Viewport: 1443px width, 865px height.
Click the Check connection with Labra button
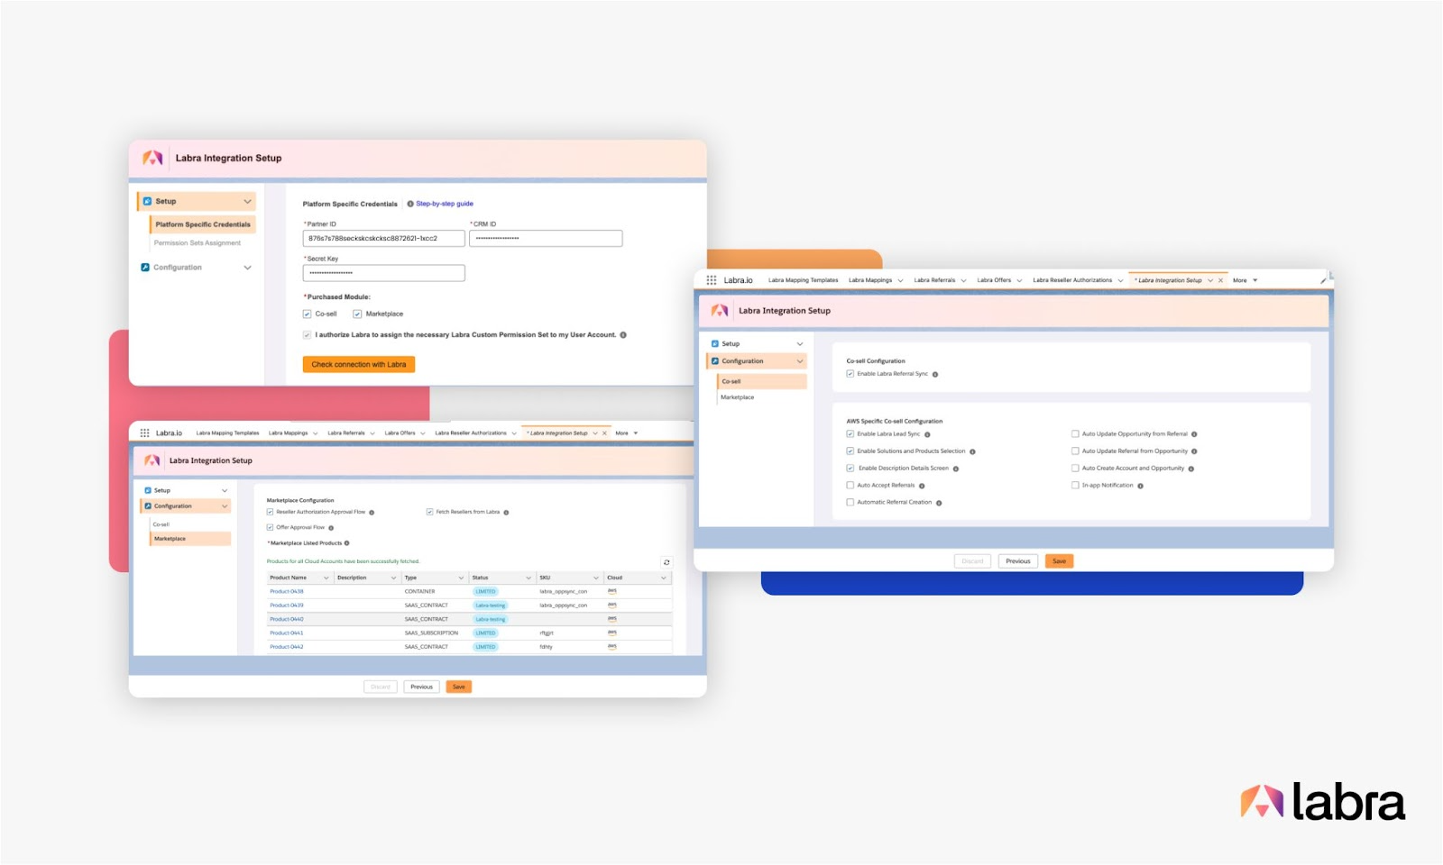point(358,365)
